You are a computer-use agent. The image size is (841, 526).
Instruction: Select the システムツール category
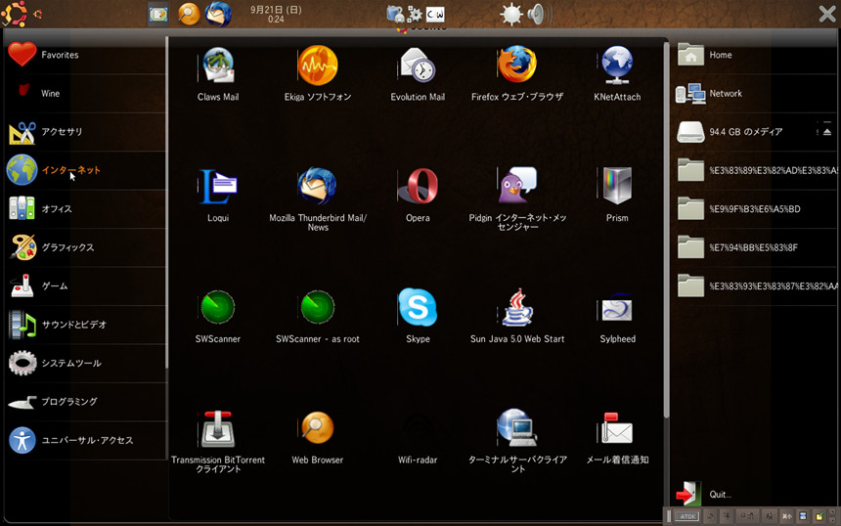70,364
